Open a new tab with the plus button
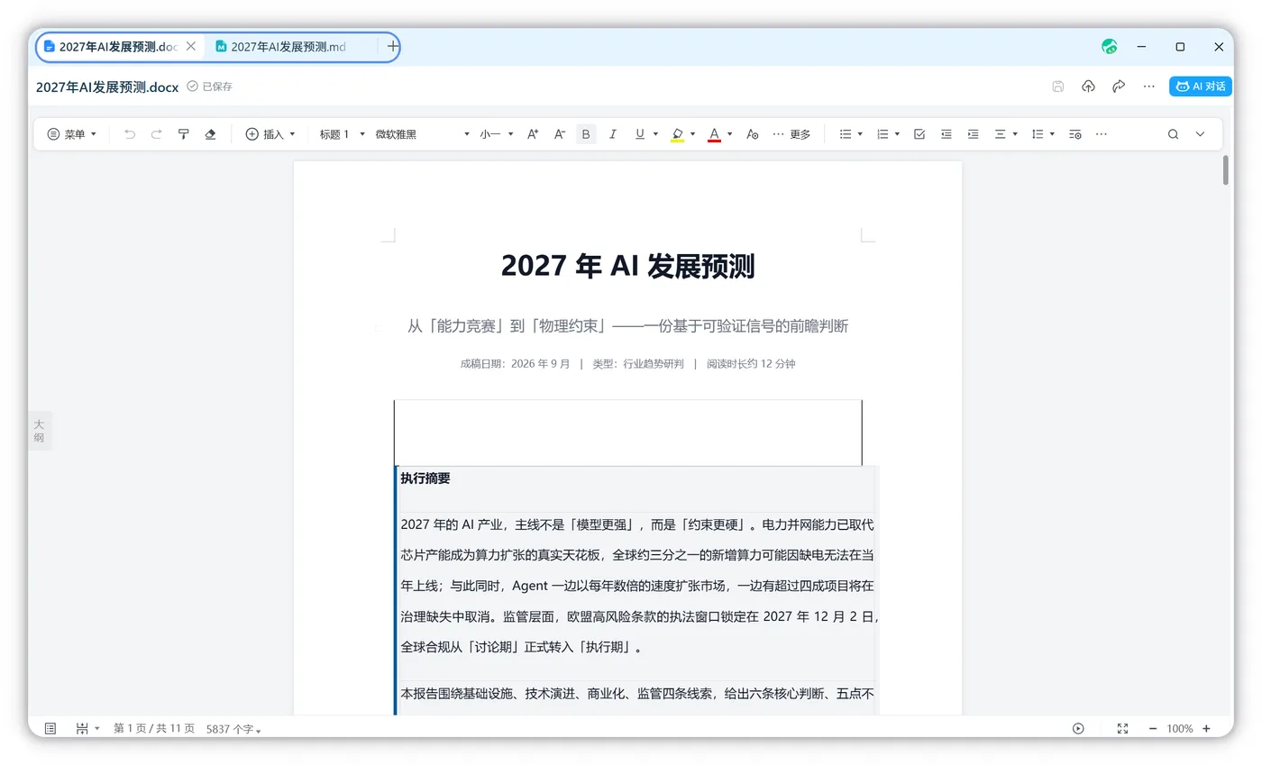1262x765 pixels. coord(393,47)
